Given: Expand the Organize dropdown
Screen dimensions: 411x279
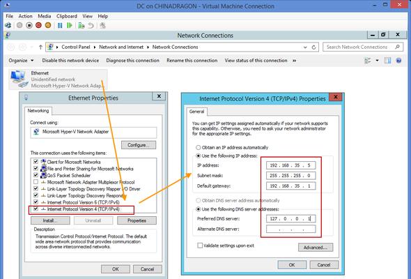Looking at the screenshot, I should click(21, 61).
